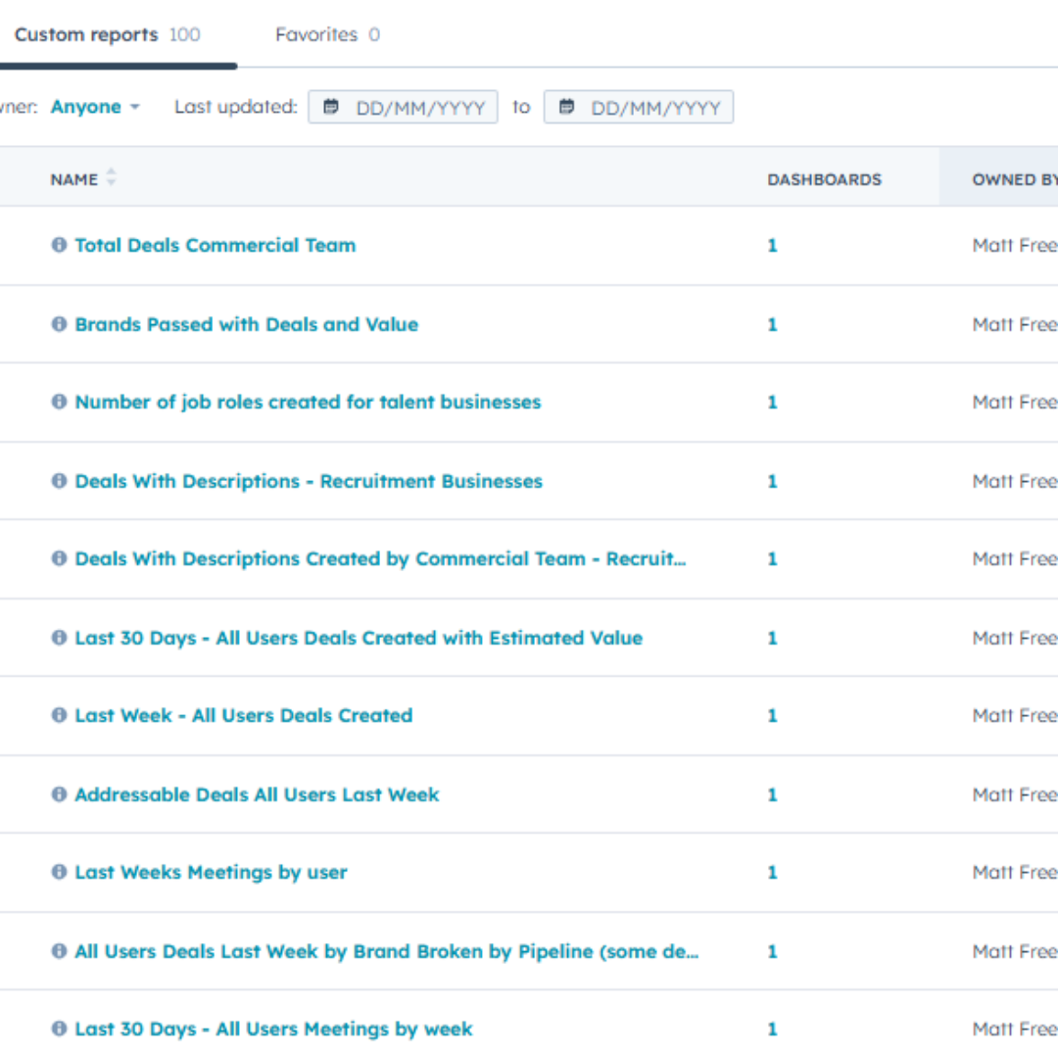Click calendar icon in the end date field
Viewport: 1058px width, 1058px height.
[567, 107]
